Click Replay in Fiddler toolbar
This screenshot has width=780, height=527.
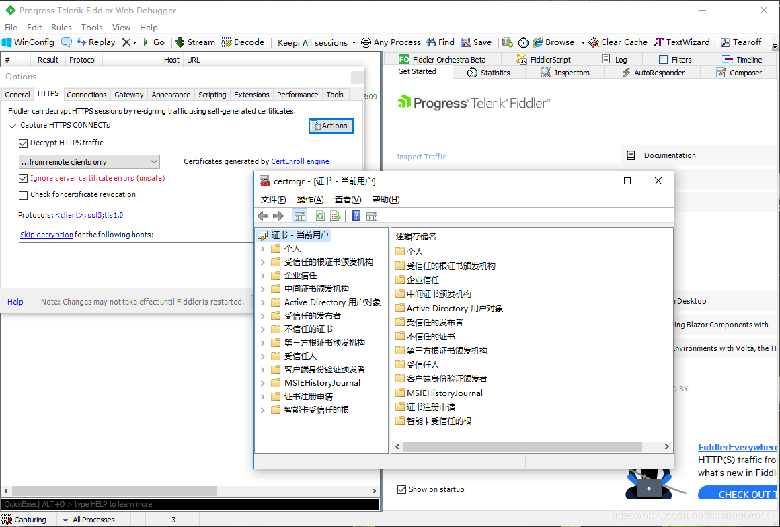point(97,42)
